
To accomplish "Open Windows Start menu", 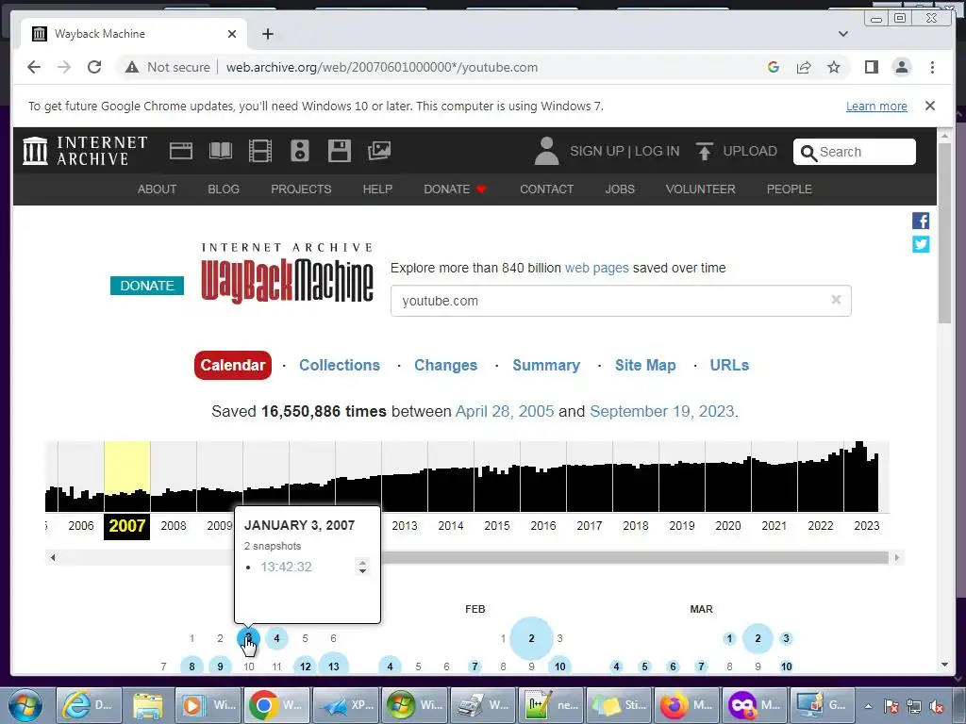I will (x=25, y=705).
